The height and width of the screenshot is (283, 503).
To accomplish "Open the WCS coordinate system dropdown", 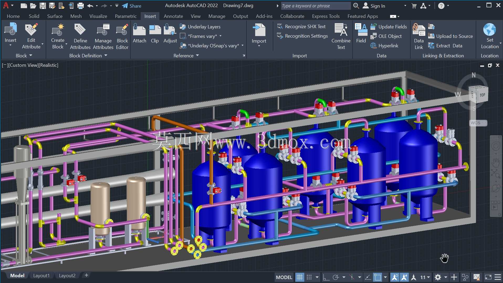I will tap(478, 123).
